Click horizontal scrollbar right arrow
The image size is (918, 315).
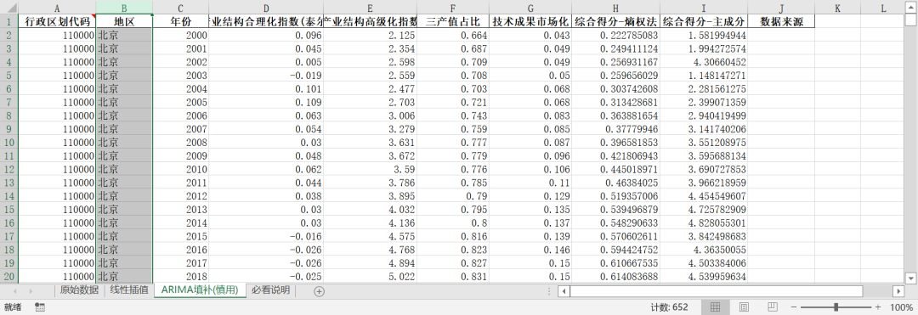coord(898,290)
